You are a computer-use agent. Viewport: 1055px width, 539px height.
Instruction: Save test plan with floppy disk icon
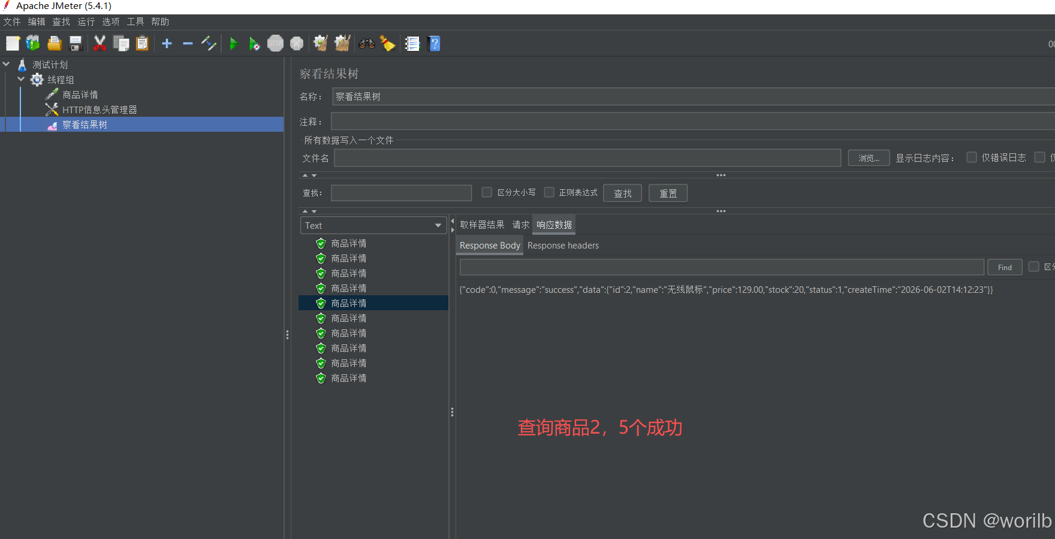point(76,44)
